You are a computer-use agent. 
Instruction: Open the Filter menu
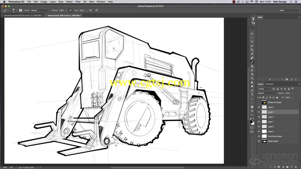78,2
